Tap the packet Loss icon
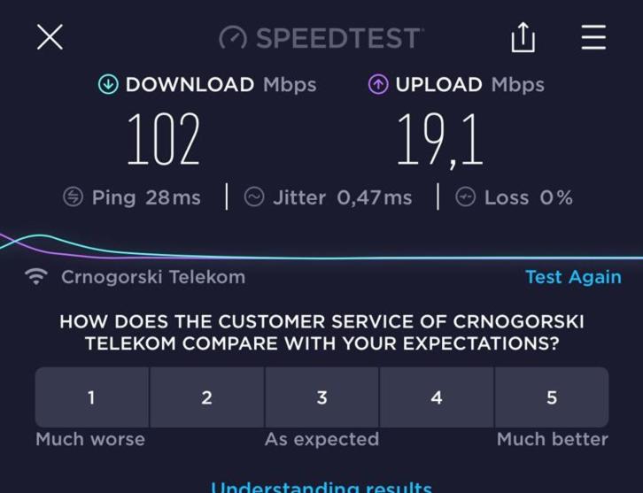This screenshot has height=493, width=643. coord(466,196)
